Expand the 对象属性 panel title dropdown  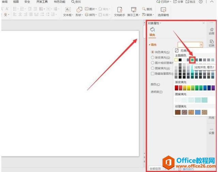point(160,23)
